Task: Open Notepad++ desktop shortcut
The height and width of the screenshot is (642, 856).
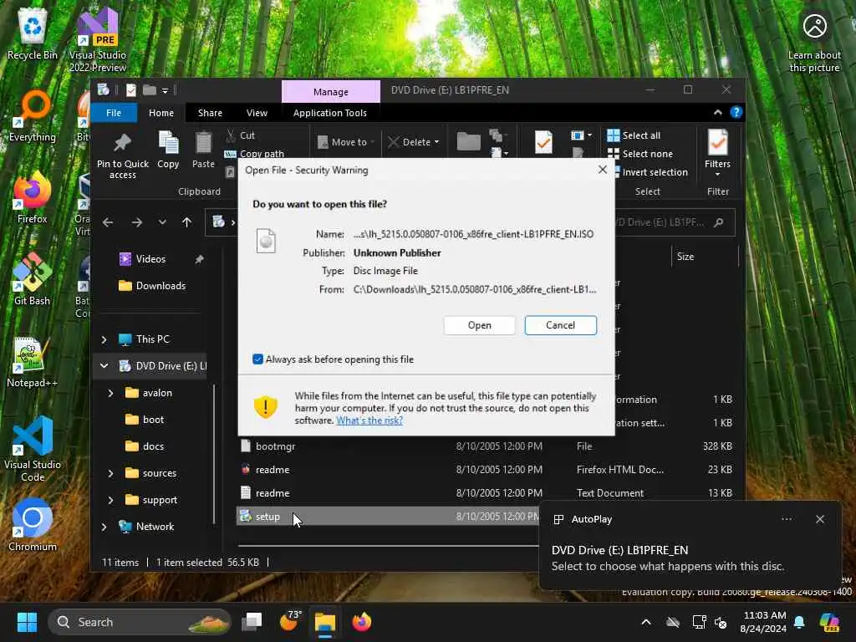Action: [33, 363]
